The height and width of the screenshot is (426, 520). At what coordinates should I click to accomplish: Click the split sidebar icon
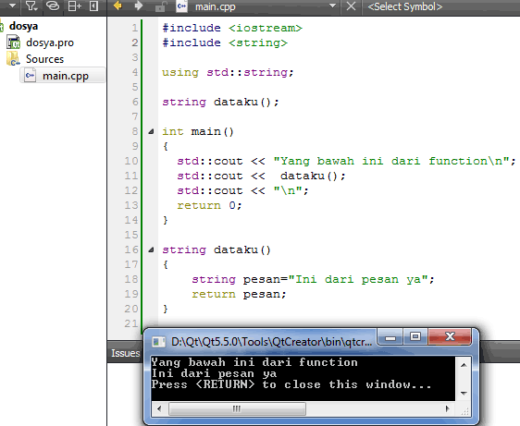(74, 6)
